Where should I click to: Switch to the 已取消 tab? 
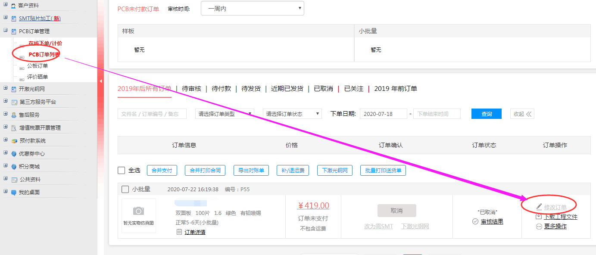(323, 89)
